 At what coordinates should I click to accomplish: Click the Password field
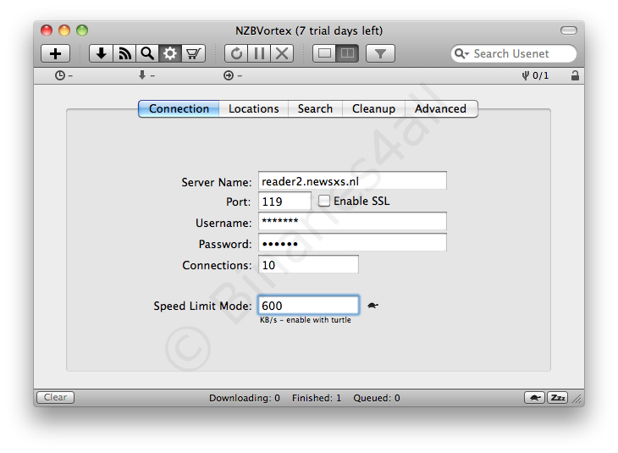[352, 242]
